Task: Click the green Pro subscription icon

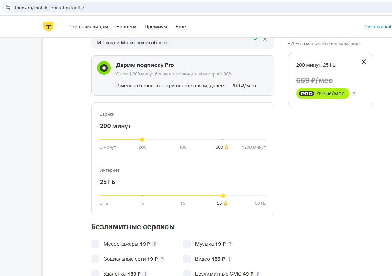Action: pos(104,68)
